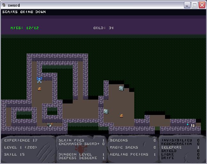The height and width of the screenshot is (164, 207).
Task: Click the "INVISIBILITY" spell label
Action: (177, 140)
